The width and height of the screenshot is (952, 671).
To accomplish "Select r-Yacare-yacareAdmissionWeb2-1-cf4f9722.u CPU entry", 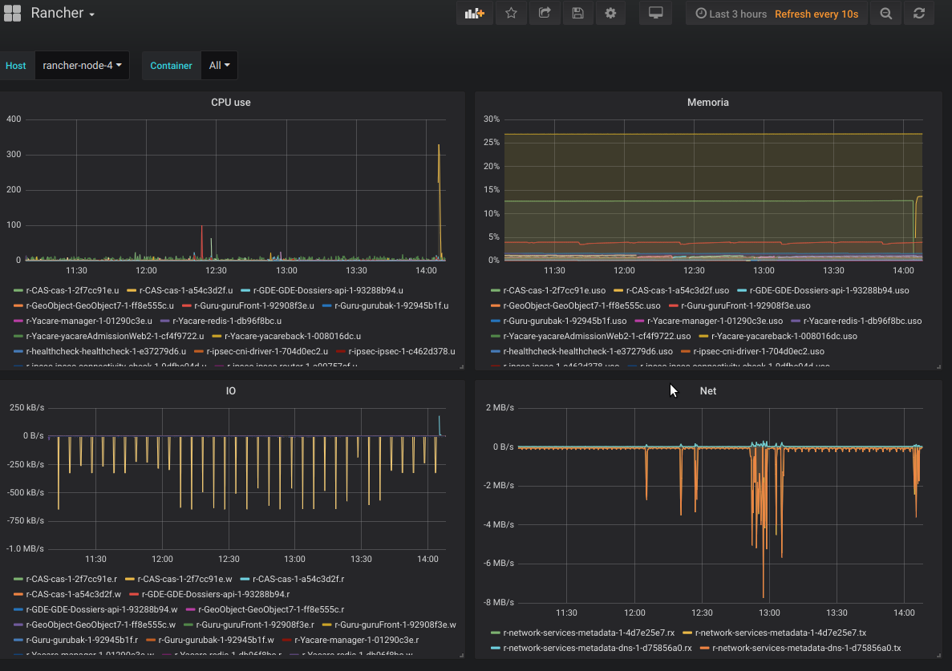I will click(x=115, y=336).
